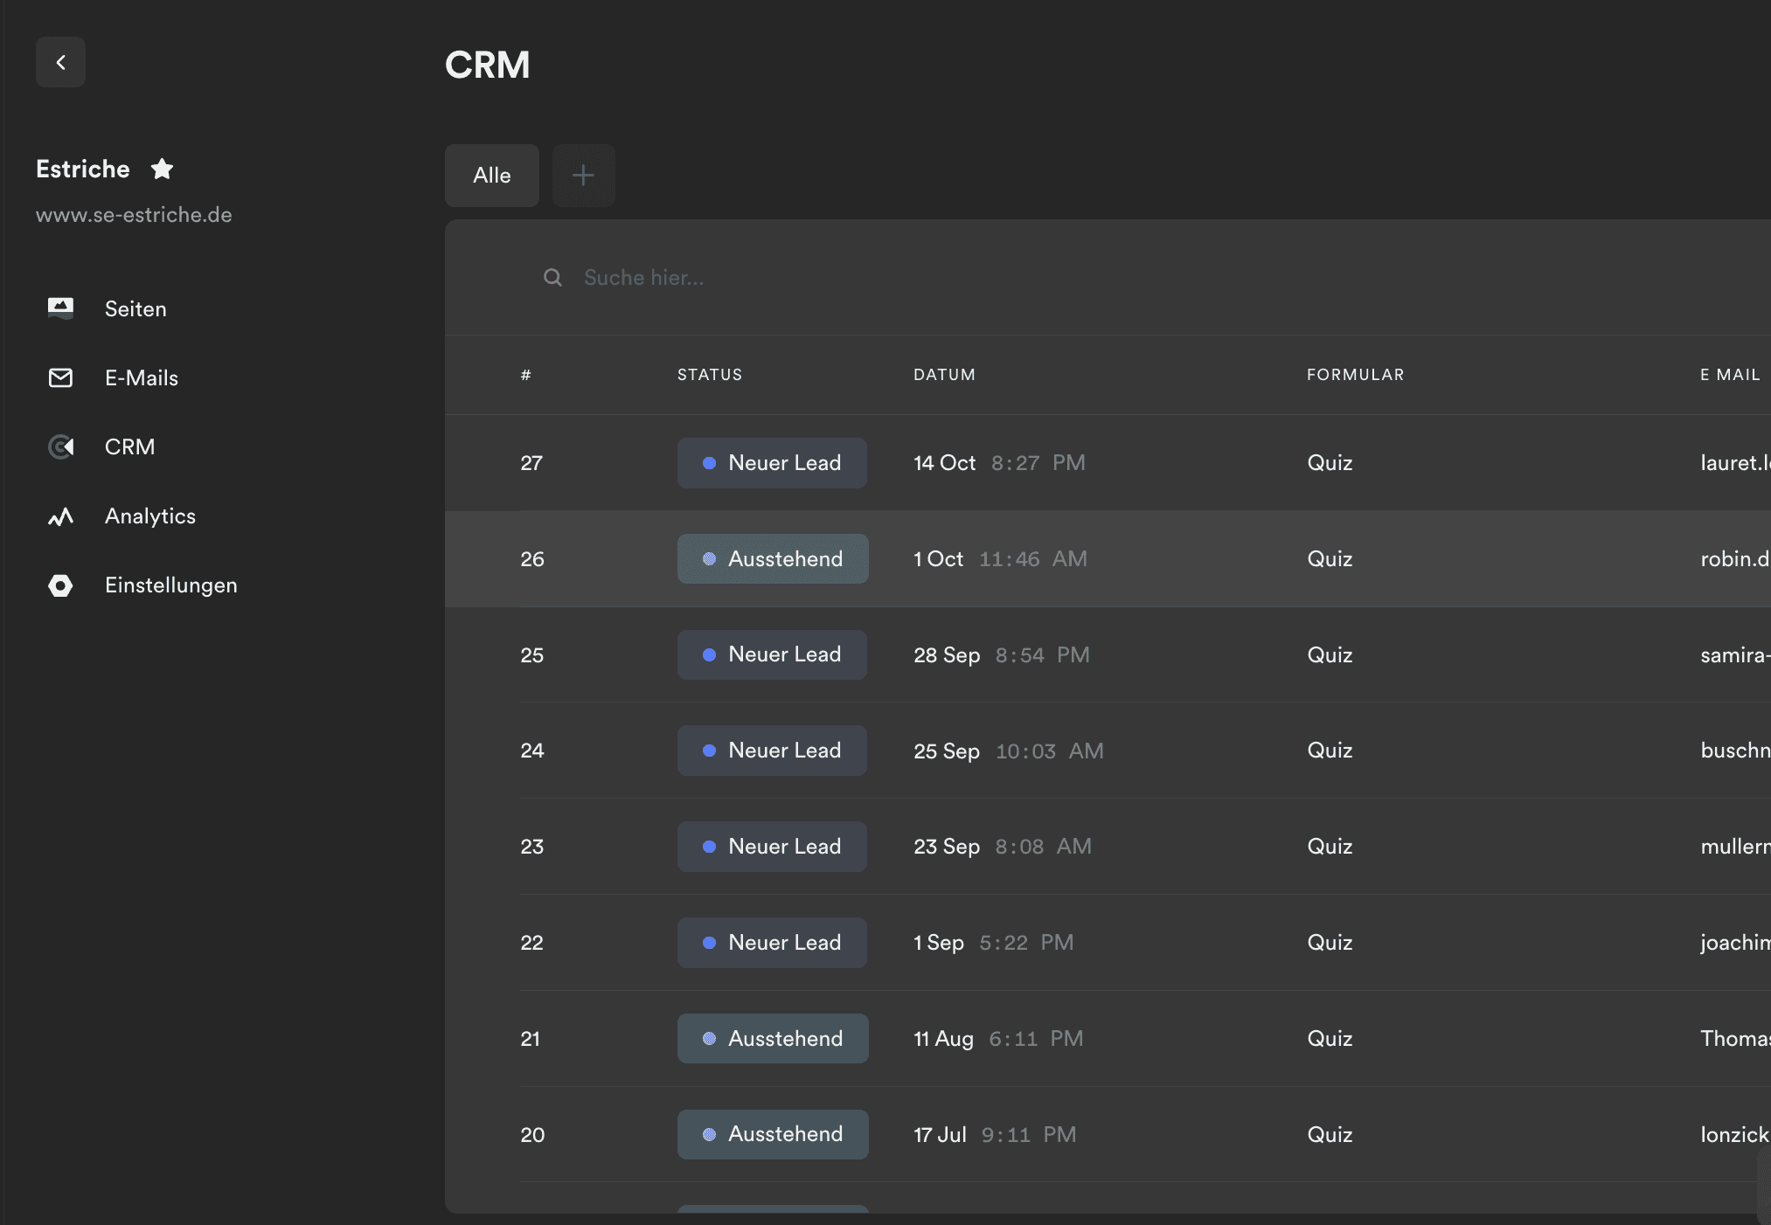Click the CRM target icon in sidebar
1771x1225 pixels.
point(60,446)
